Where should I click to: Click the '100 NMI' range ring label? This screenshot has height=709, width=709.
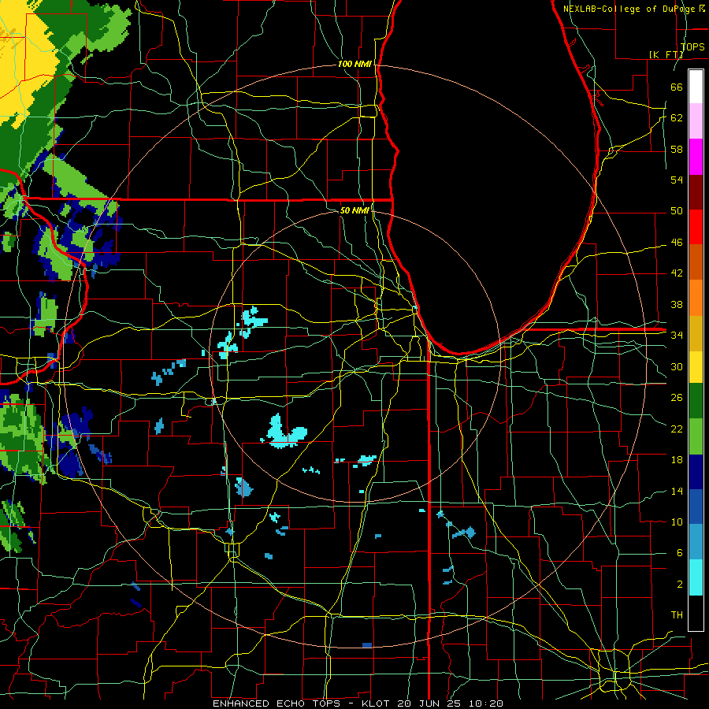(354, 65)
